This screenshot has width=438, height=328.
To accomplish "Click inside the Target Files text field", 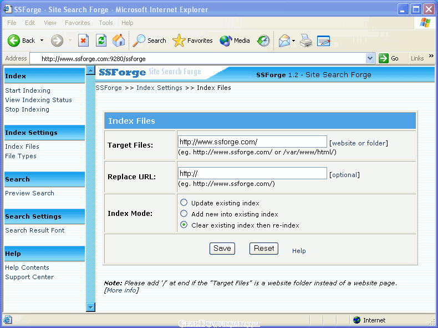I will point(252,142).
